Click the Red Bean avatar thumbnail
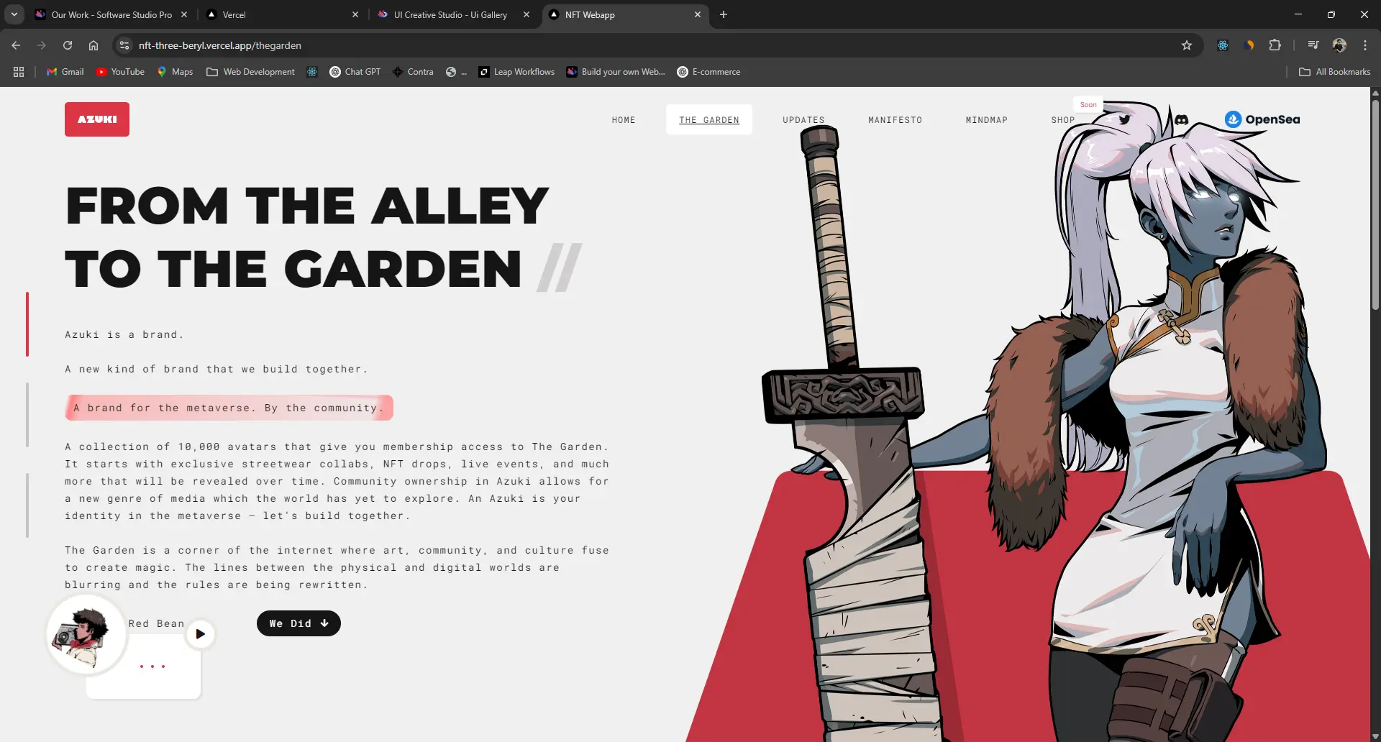Image resolution: width=1381 pixels, height=742 pixels. [87, 636]
